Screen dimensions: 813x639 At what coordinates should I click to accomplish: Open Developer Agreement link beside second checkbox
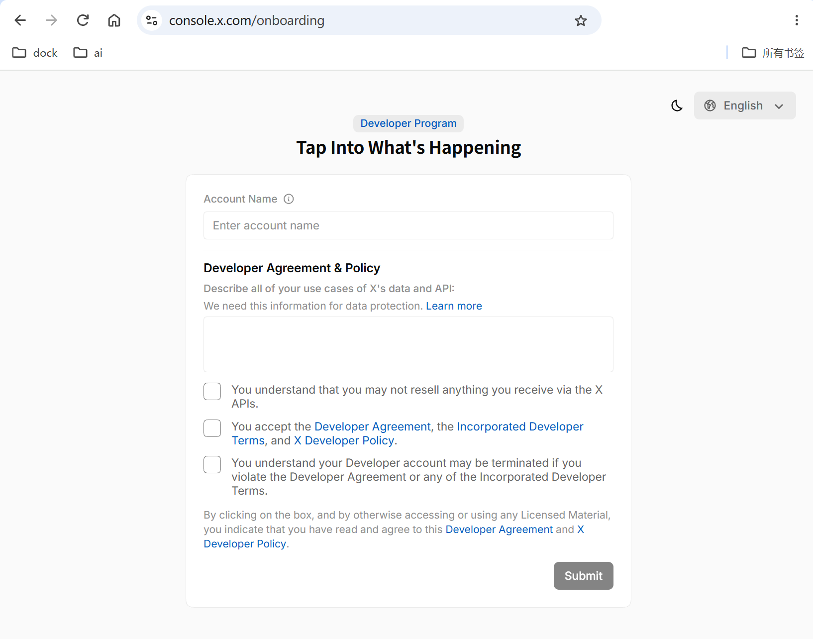coord(373,426)
